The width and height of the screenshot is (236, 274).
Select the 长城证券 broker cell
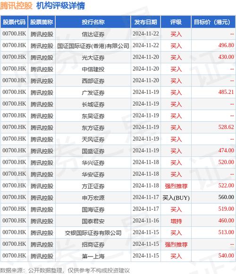pos(93,104)
